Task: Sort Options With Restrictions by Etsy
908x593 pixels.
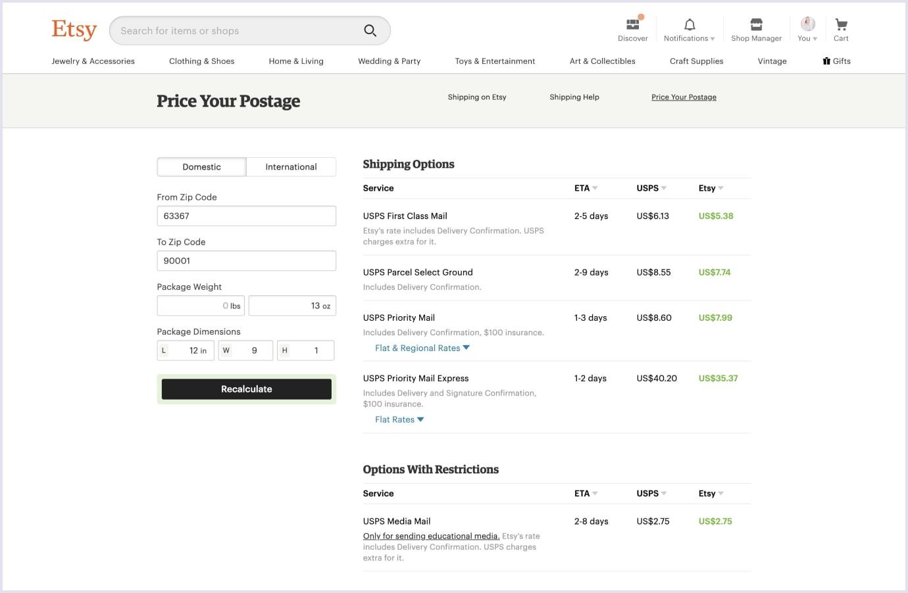Action: tap(711, 494)
